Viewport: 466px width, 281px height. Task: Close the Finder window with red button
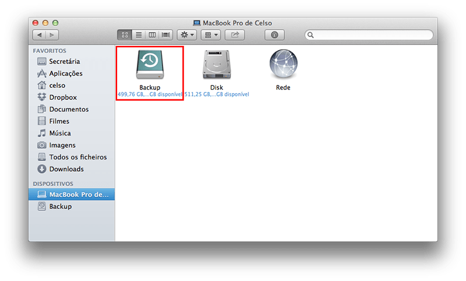tap(36, 23)
